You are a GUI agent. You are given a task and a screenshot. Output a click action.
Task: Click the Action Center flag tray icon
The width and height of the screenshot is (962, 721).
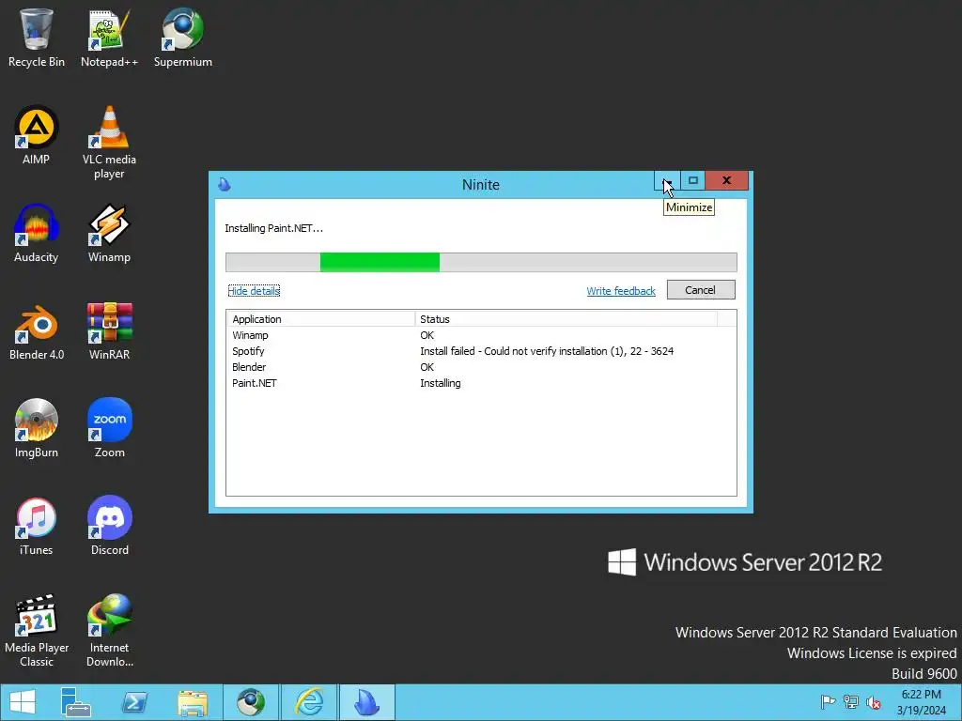(828, 702)
